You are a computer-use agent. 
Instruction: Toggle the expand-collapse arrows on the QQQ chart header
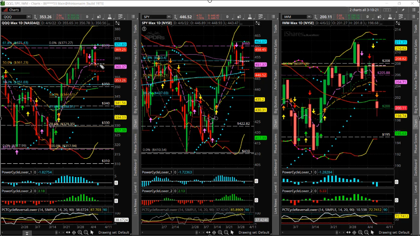(117, 23)
